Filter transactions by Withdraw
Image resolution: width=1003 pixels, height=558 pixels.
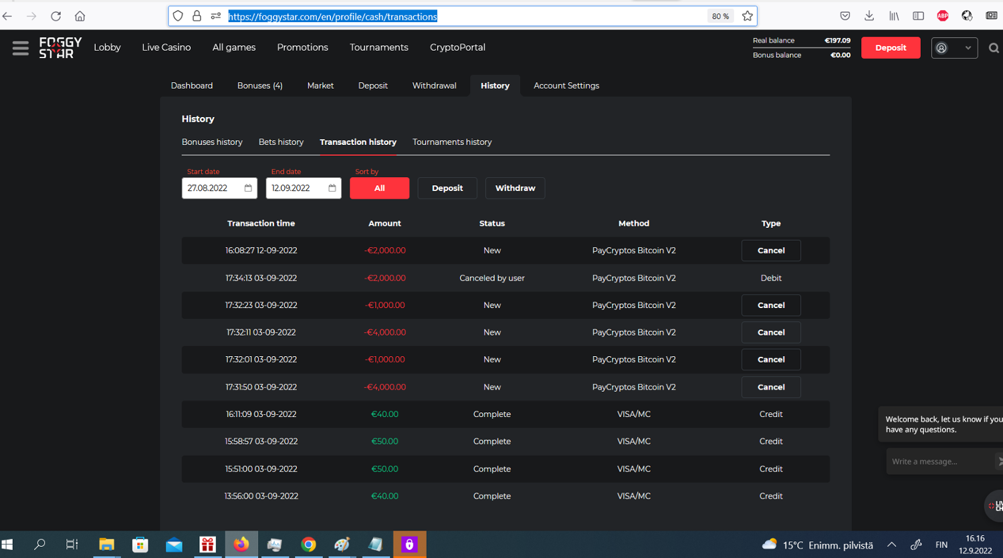(x=515, y=188)
